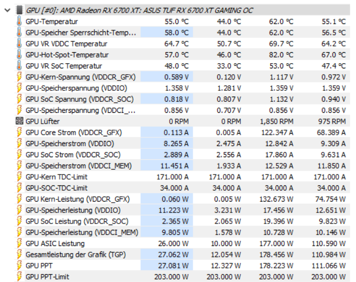This screenshot has width=356, height=282.
Task: Click the 0.589 V core voltage value
Action: [x=176, y=77]
